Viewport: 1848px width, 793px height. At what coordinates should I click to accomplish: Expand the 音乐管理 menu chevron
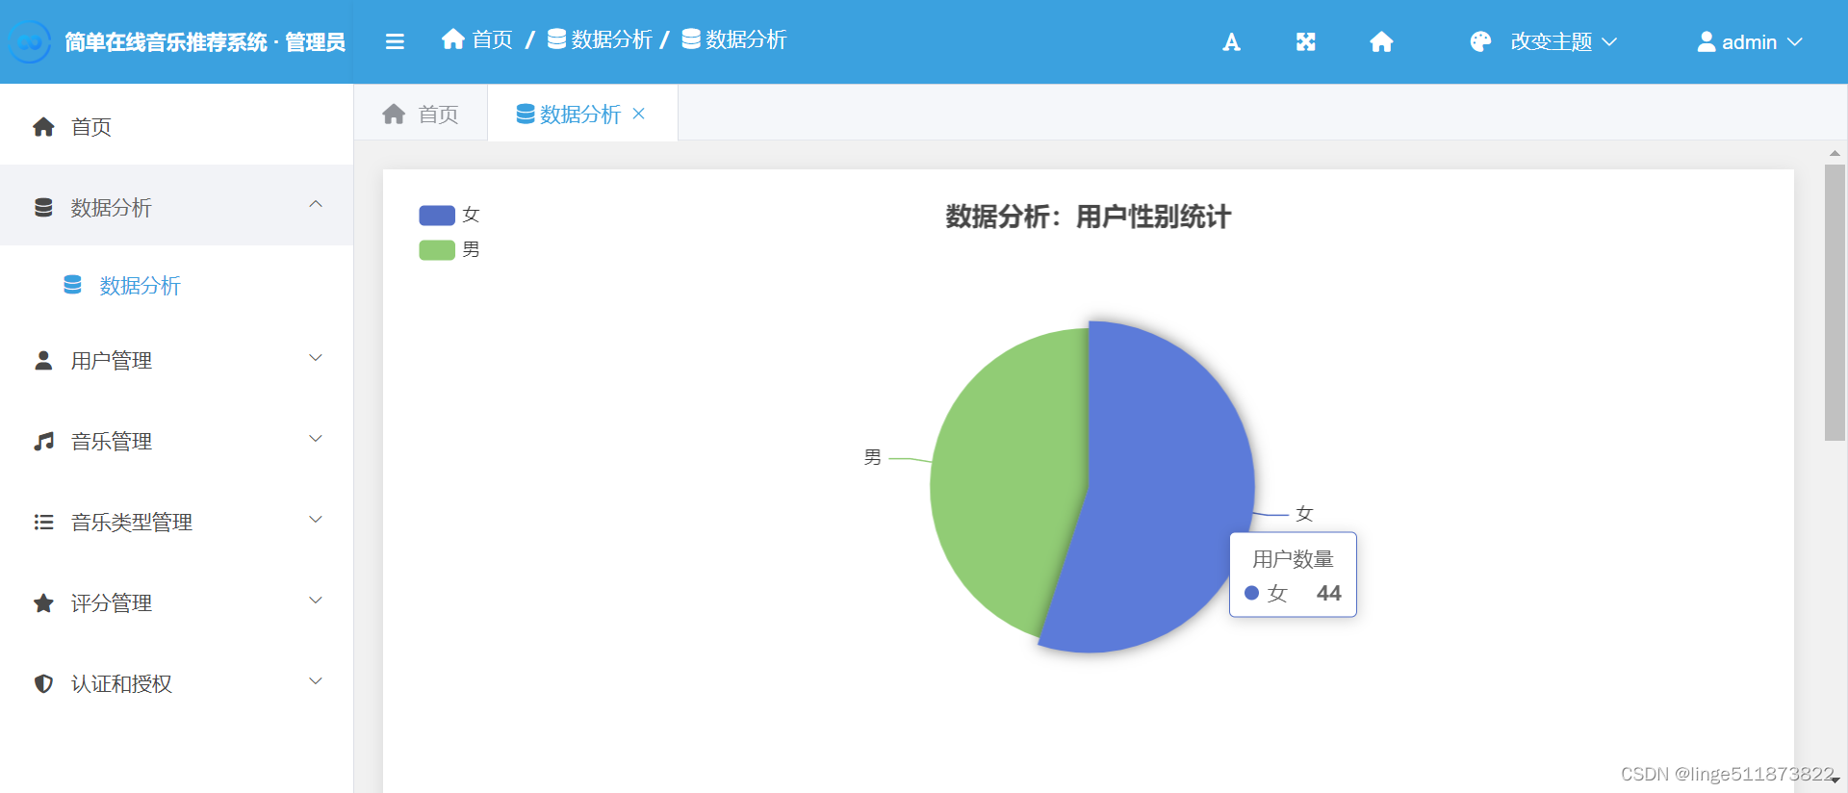coord(316,439)
